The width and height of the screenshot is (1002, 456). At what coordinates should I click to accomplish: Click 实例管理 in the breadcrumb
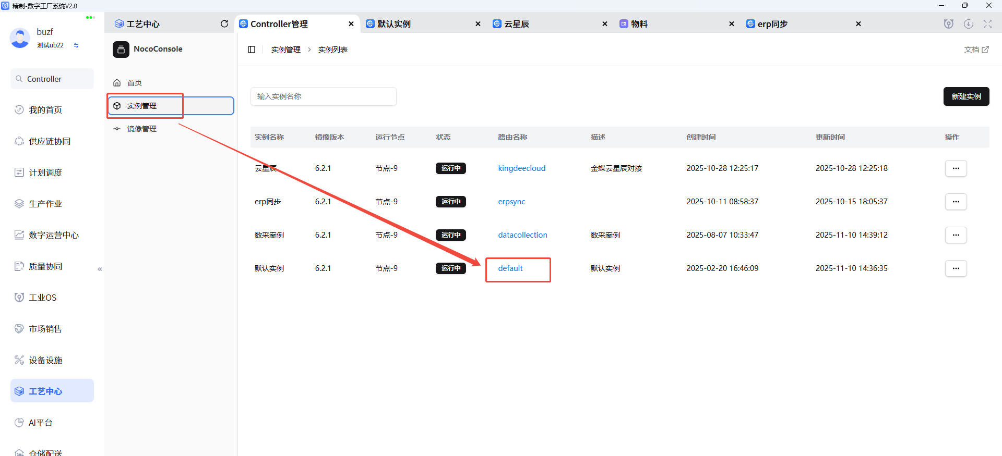pyautogui.click(x=286, y=50)
